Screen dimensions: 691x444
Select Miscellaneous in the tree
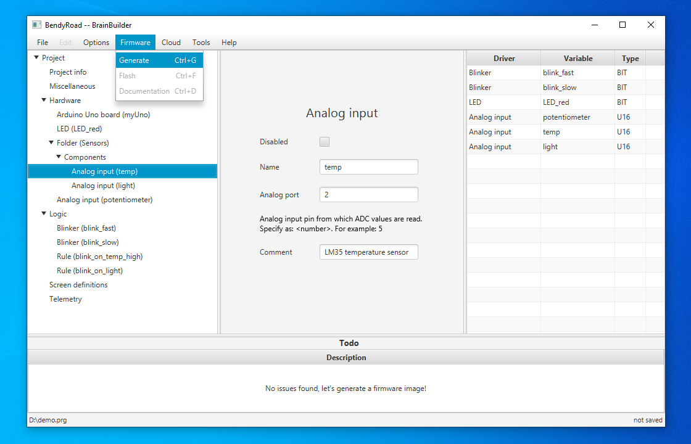tap(72, 86)
